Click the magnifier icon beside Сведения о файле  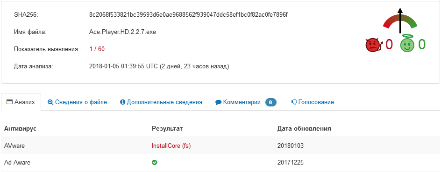click(x=50, y=102)
